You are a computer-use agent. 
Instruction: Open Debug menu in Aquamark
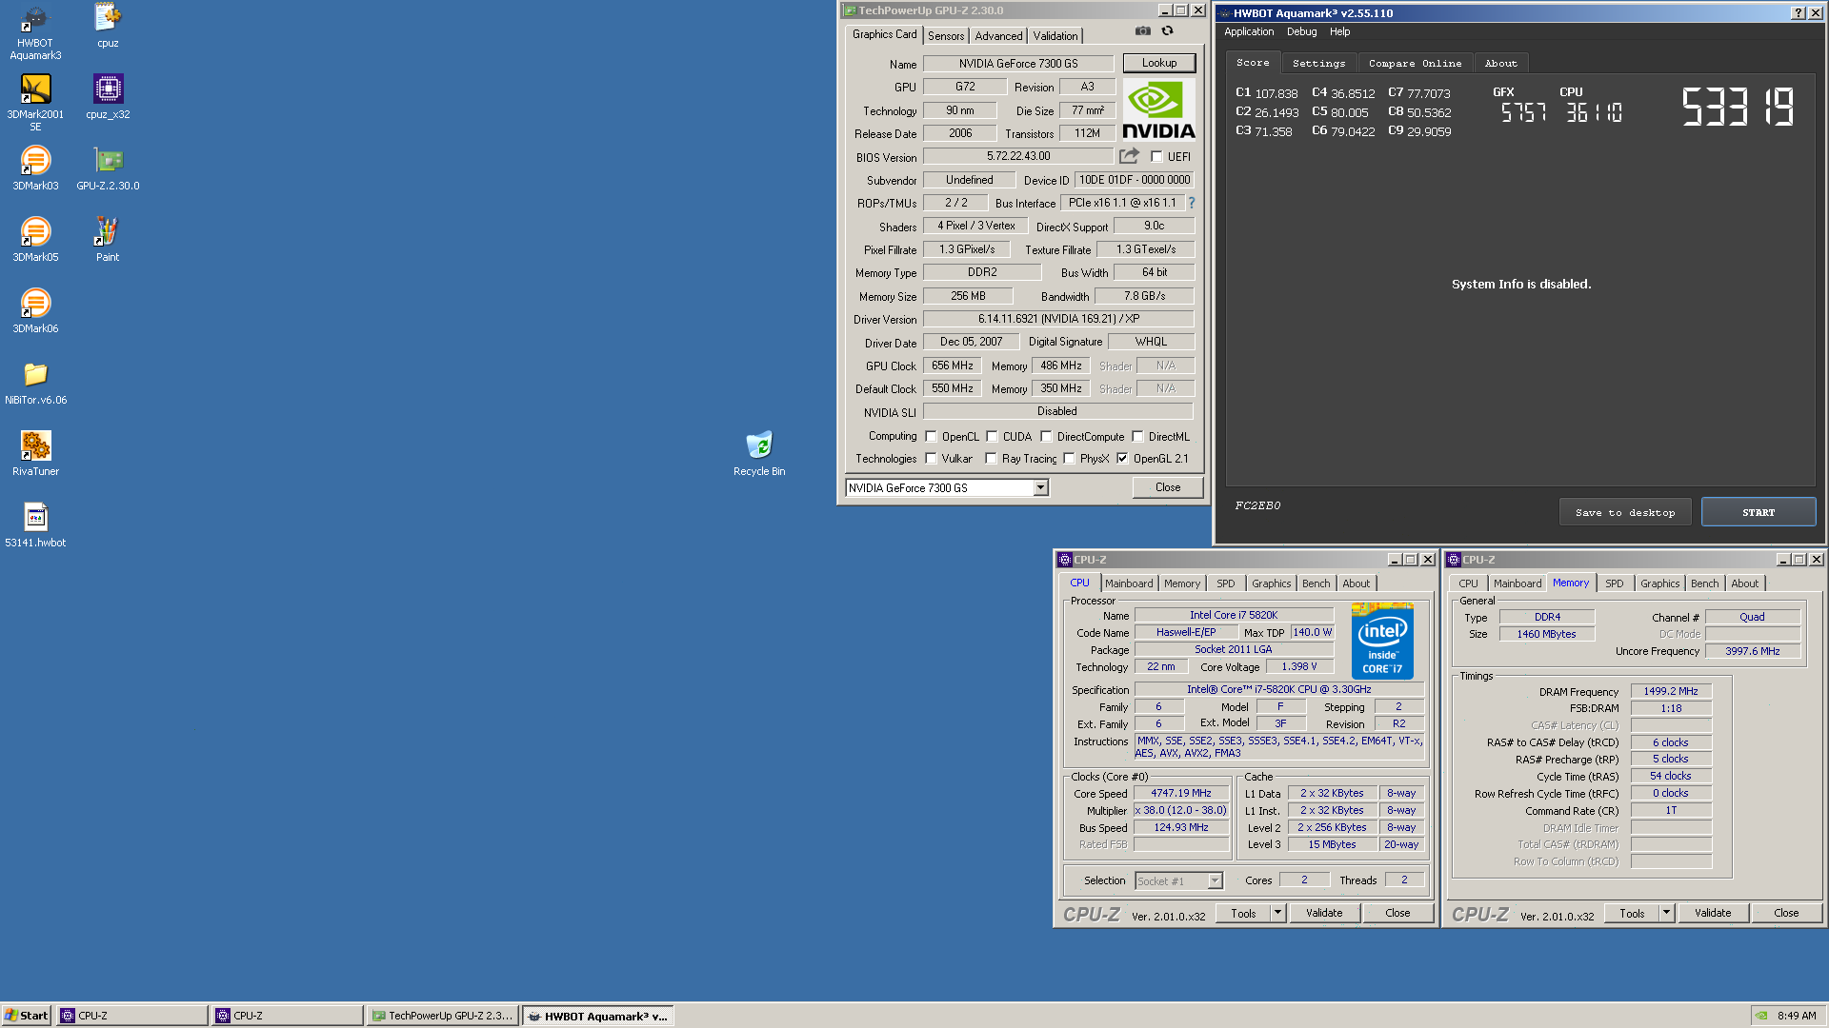pos(1301,31)
